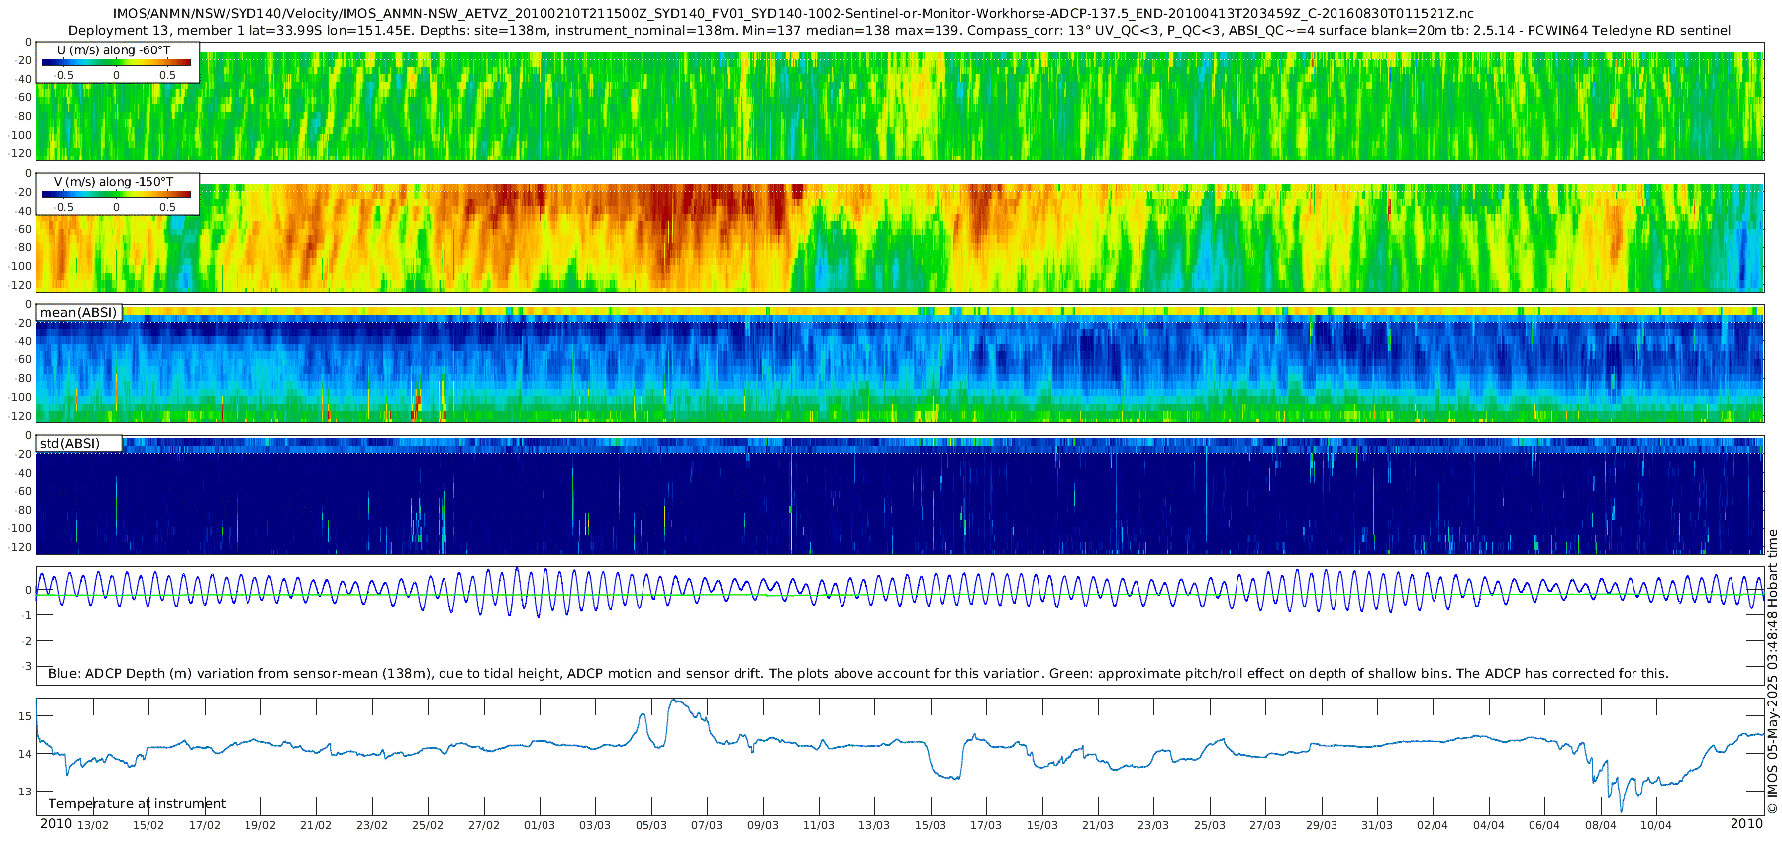Select the 'U (m/s) along -60°T' label
This screenshot has height=841, width=1782.
(114, 49)
